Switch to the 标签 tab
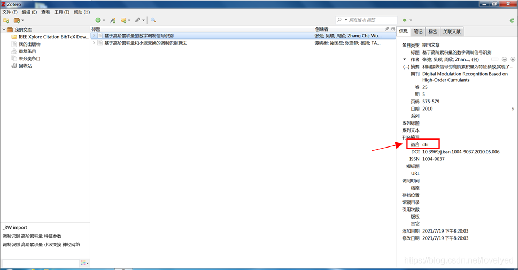This screenshot has height=270, width=518. pyautogui.click(x=432, y=32)
